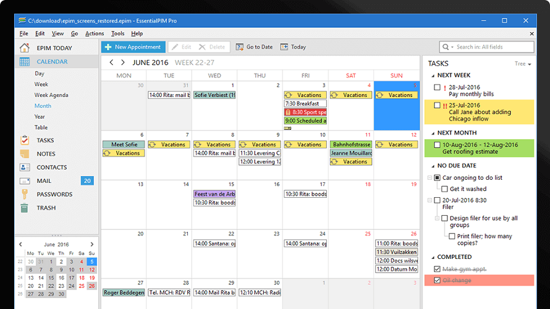Uncheck the Oil change task
Image resolution: width=550 pixels, height=309 pixels.
[x=437, y=280]
